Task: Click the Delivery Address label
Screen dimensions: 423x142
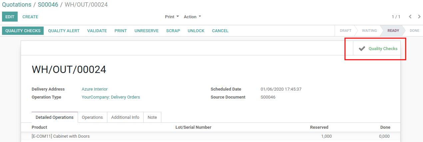Action: coord(48,89)
